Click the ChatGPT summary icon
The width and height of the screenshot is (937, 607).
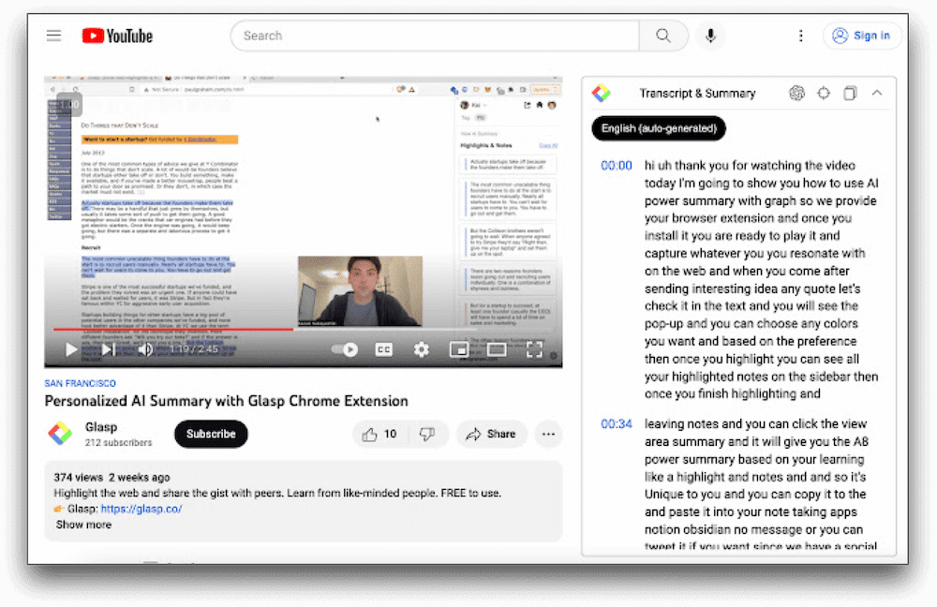[796, 93]
